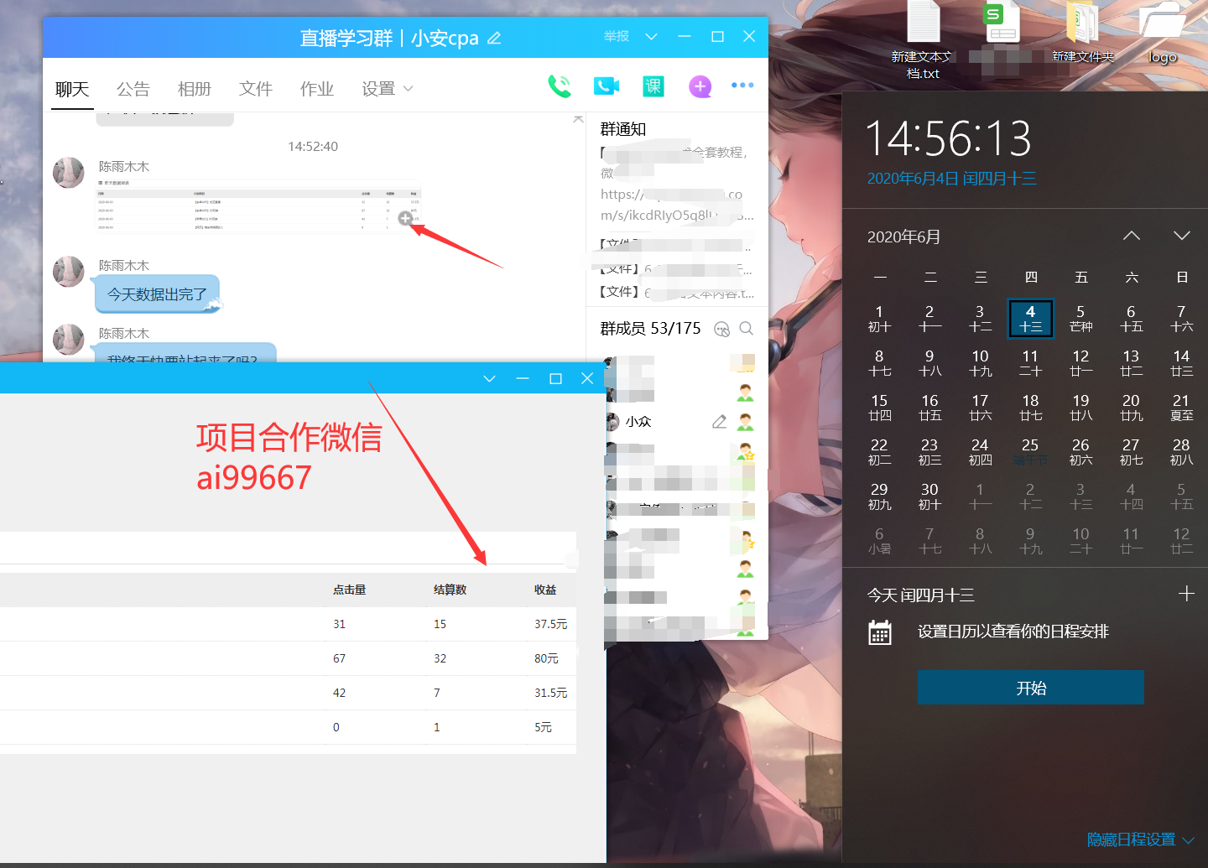This screenshot has width=1208, height=868.
Task: Select member 小众 in the member list
Action: pyautogui.click(x=679, y=422)
